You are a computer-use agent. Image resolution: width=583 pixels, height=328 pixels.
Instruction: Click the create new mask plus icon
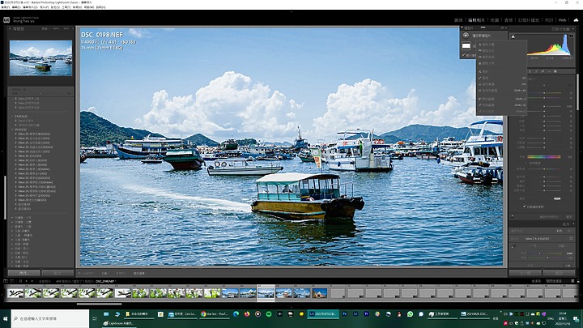click(x=466, y=36)
